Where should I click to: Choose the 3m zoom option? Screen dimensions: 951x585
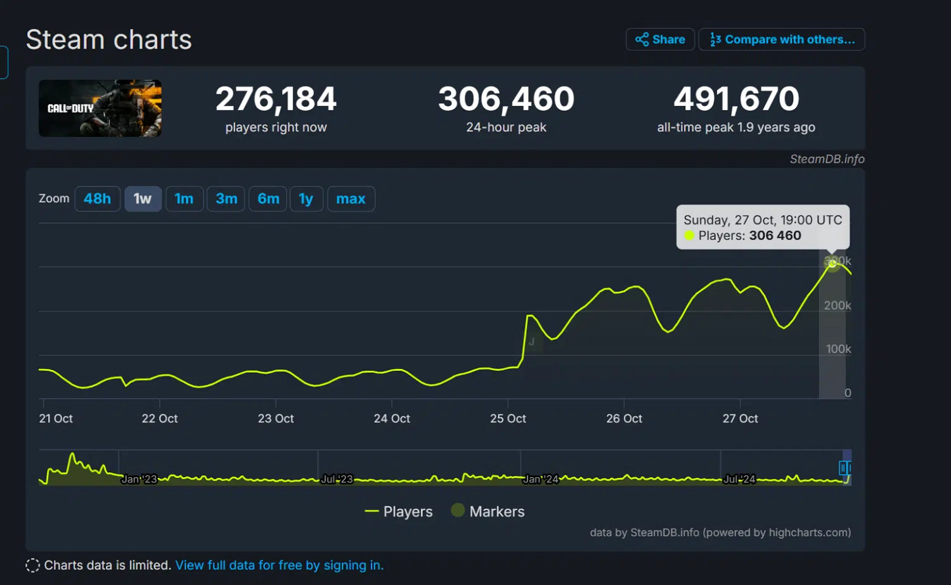[x=226, y=199]
